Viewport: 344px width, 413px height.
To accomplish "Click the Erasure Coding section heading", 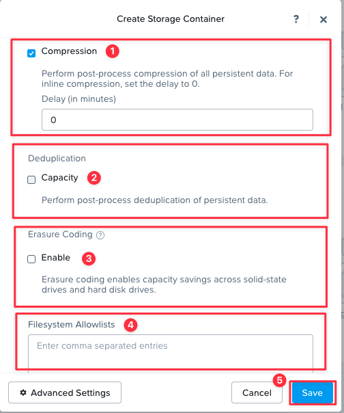I will pyautogui.click(x=60, y=235).
